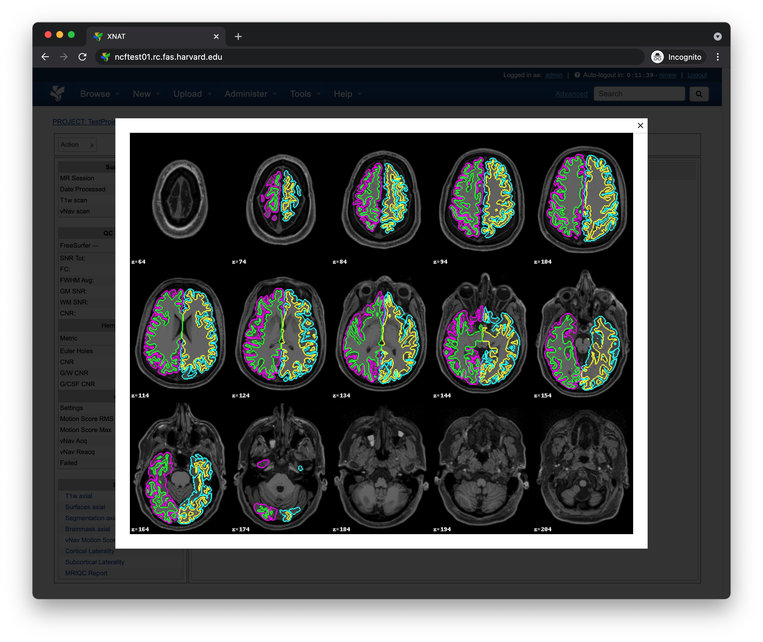Image resolution: width=763 pixels, height=642 pixels.
Task: Click the XNAT home logo
Action: [x=57, y=94]
